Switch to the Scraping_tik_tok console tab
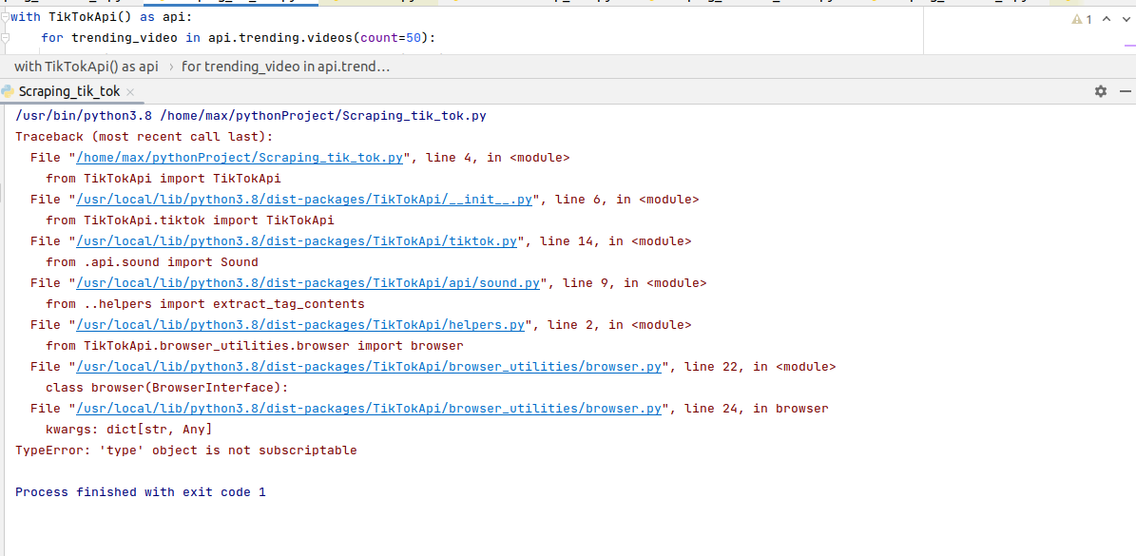 click(67, 91)
